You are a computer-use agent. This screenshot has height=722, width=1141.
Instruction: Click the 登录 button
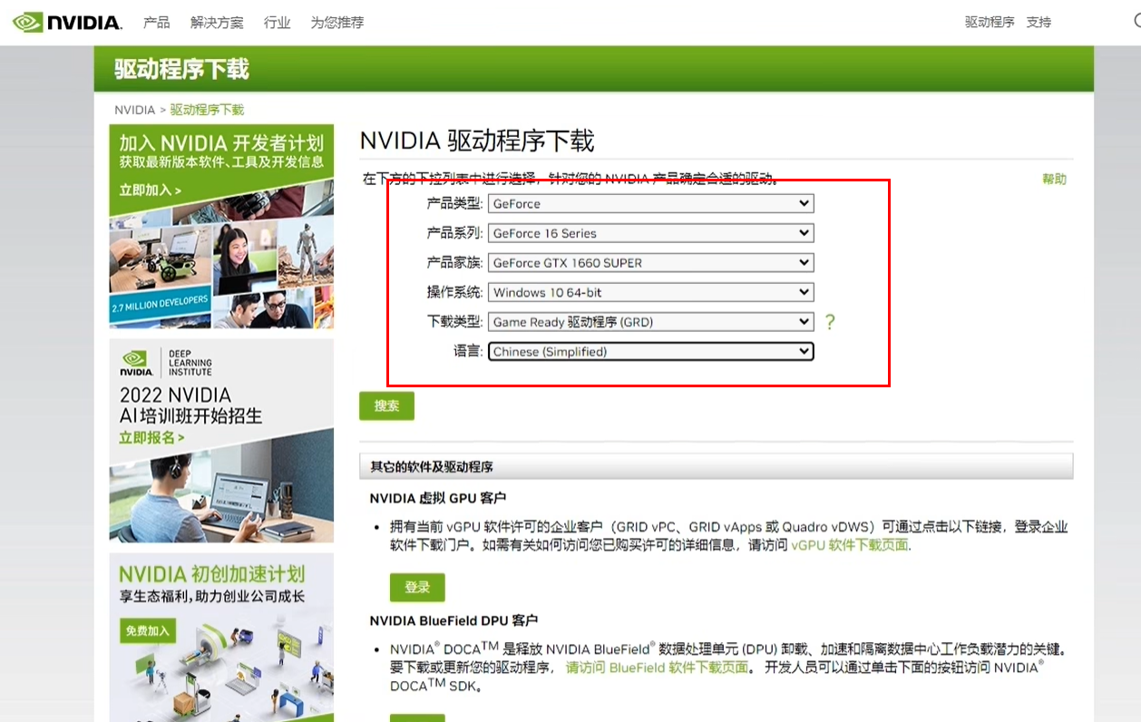point(416,588)
